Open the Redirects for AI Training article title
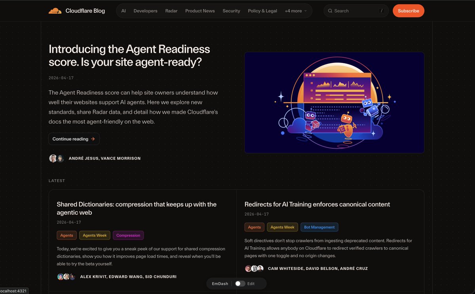The image size is (475, 294). (317, 205)
